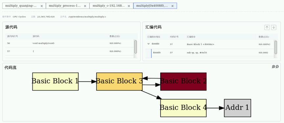Select Basic Block 3 node in code flow

tap(120, 81)
